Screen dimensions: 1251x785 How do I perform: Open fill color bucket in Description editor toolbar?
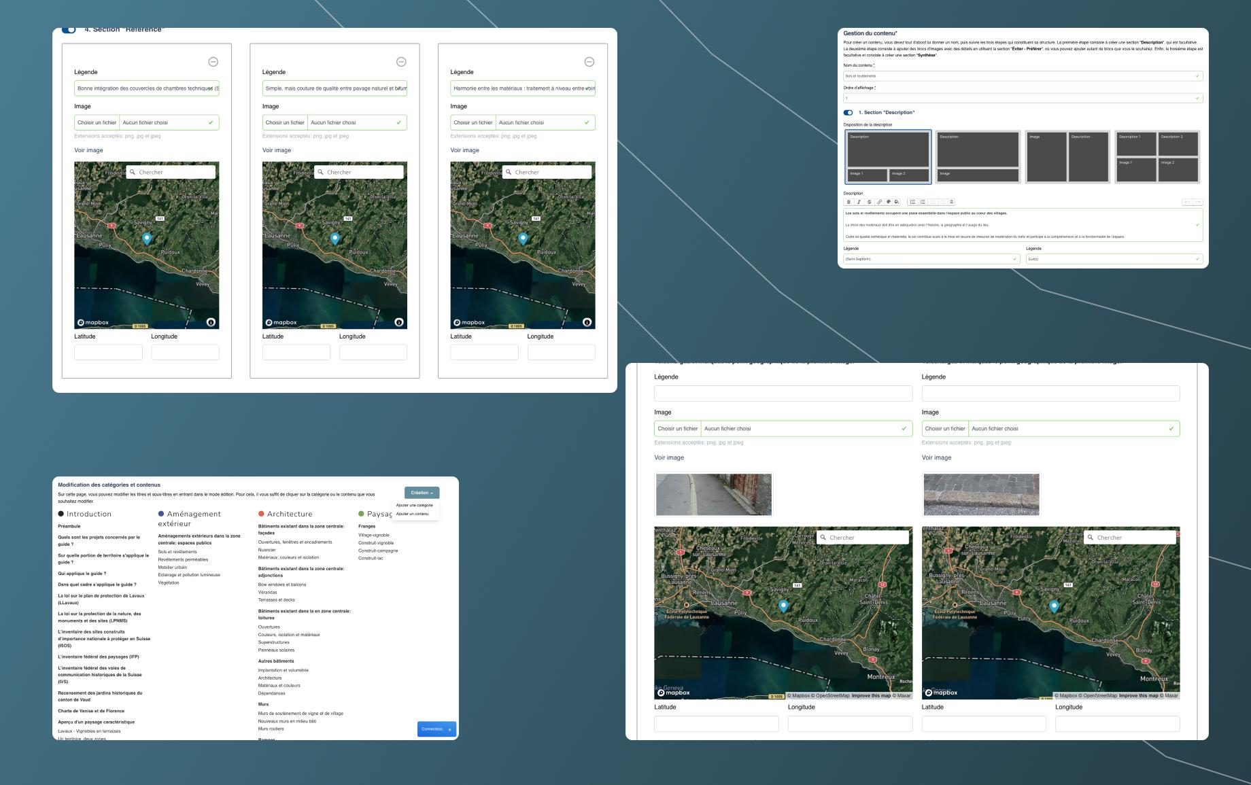pyautogui.click(x=897, y=202)
